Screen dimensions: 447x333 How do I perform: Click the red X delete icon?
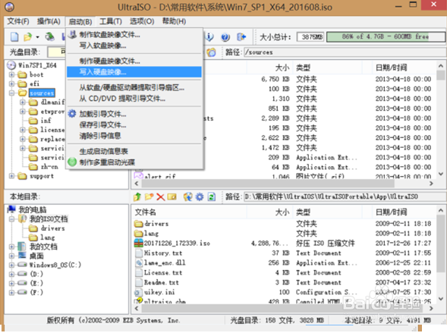point(160,196)
